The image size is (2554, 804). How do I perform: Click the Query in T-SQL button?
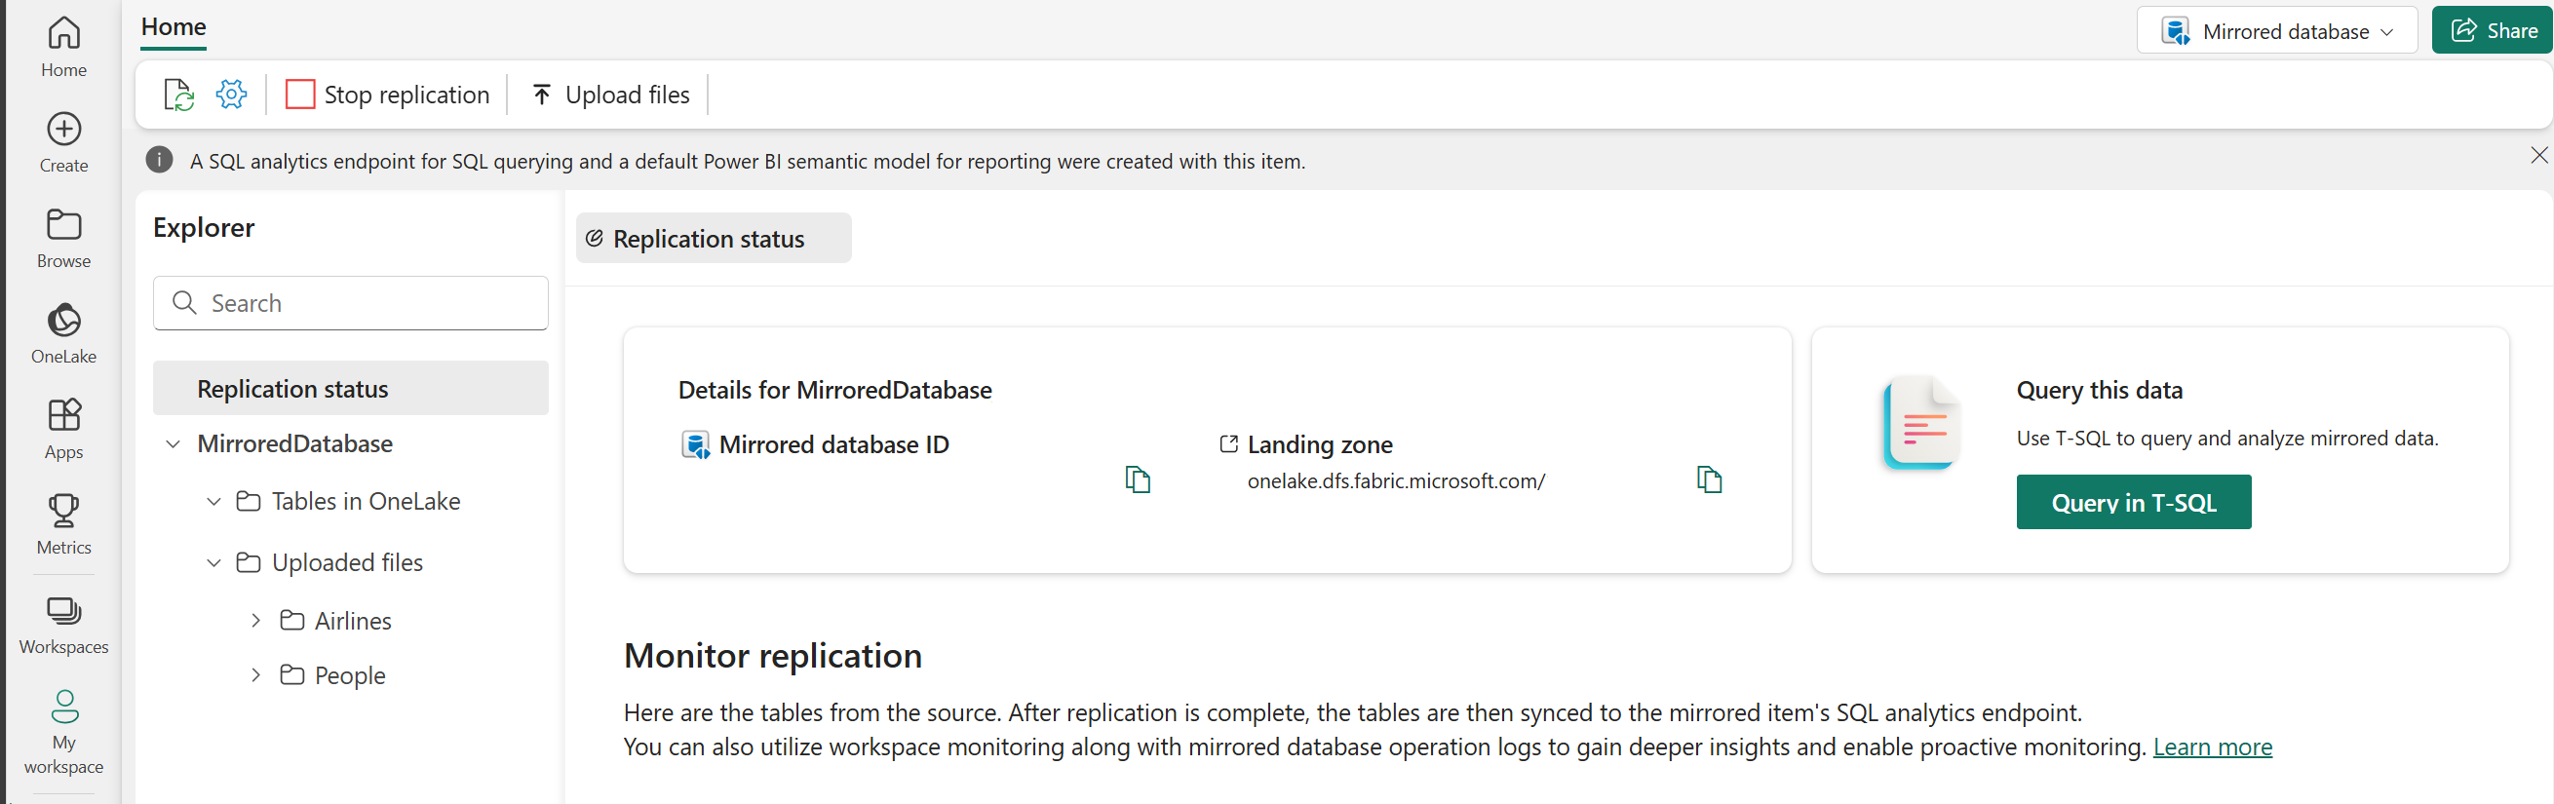coord(2133,503)
